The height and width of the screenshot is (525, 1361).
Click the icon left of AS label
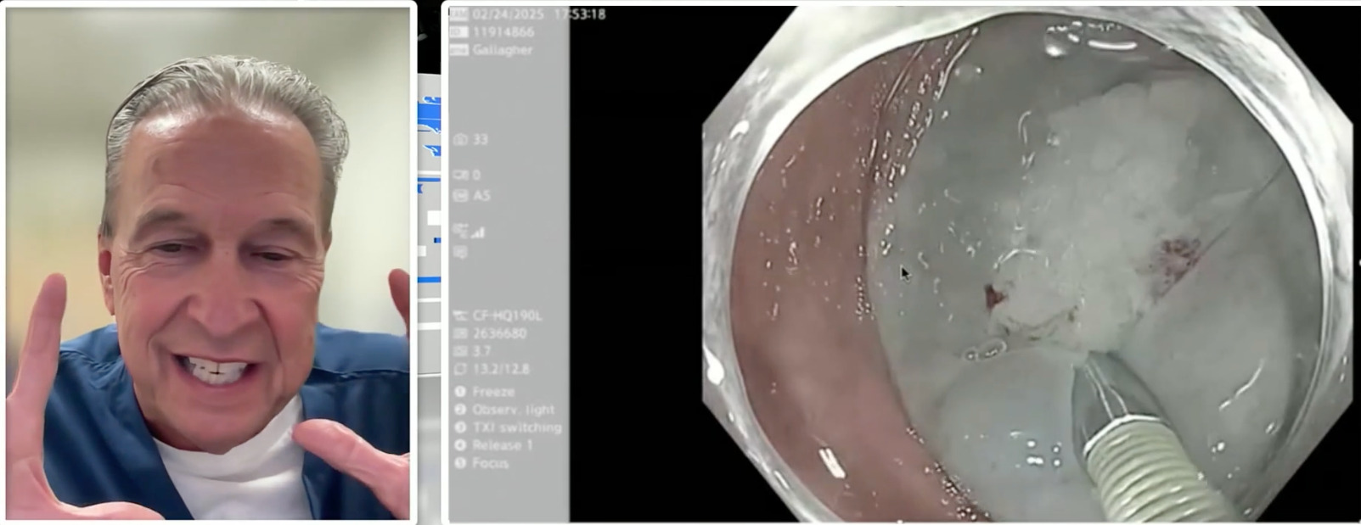(x=460, y=196)
